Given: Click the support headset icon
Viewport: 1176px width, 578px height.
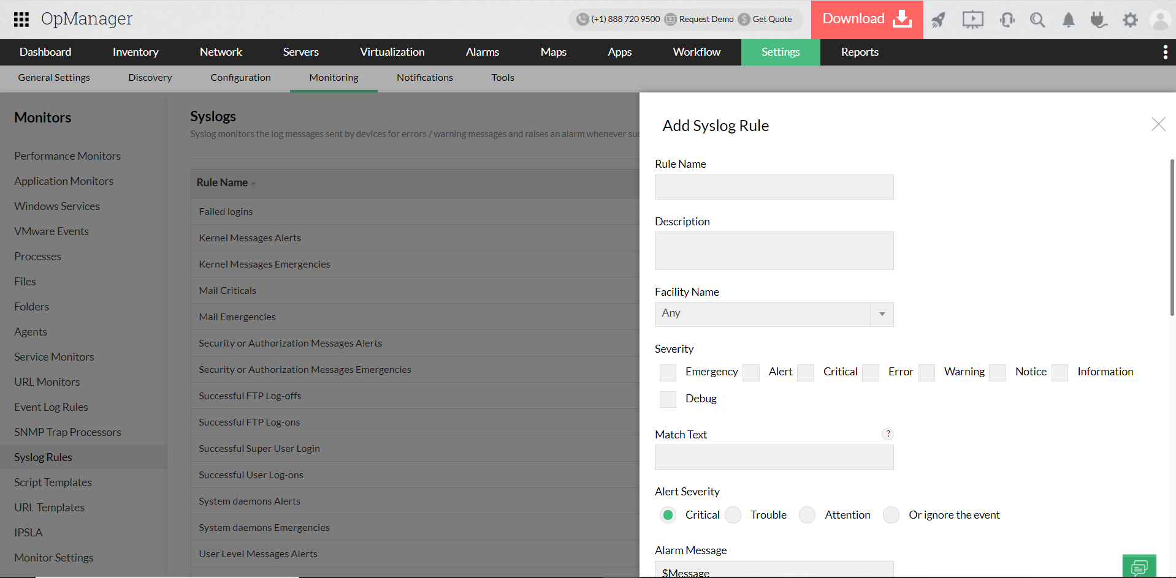Looking at the screenshot, I should (x=1007, y=20).
